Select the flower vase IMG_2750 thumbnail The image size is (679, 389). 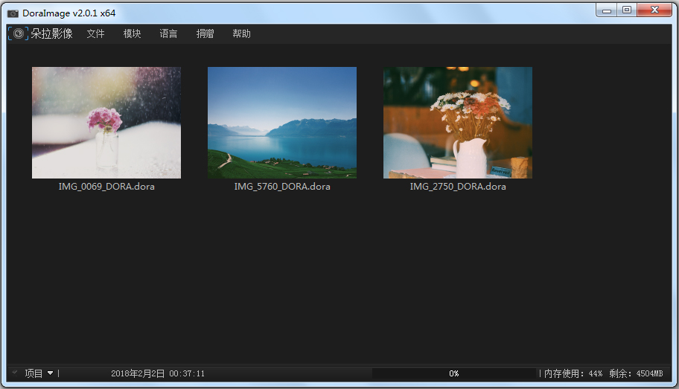pos(458,123)
